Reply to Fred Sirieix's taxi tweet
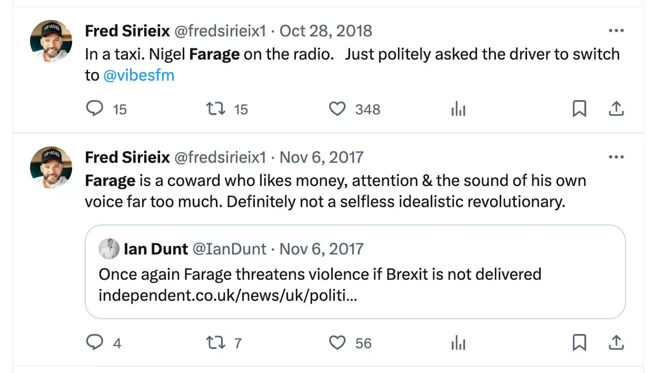 95,109
